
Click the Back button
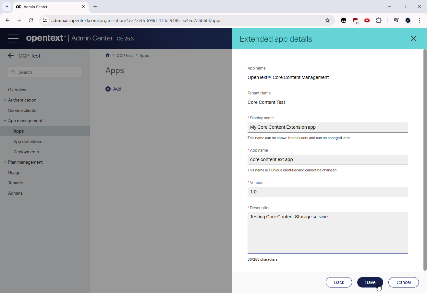[339, 282]
